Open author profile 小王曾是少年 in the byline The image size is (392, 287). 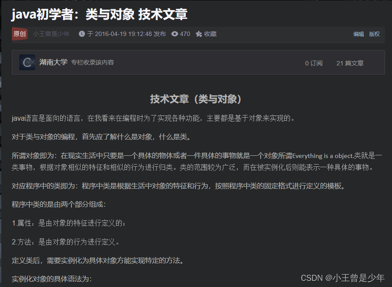[51, 34]
